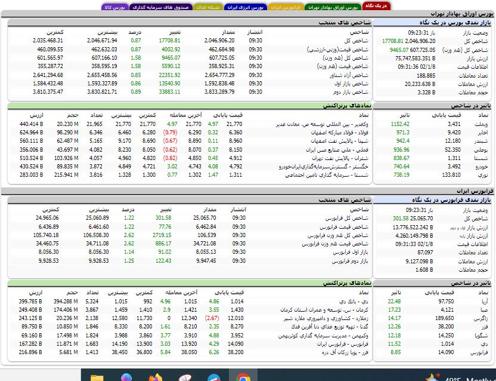Open 'وکبهمن - مدیریت سرمایه گذاری کوثربهمن'
This screenshot has height=381, width=496.
pos(323,336)
